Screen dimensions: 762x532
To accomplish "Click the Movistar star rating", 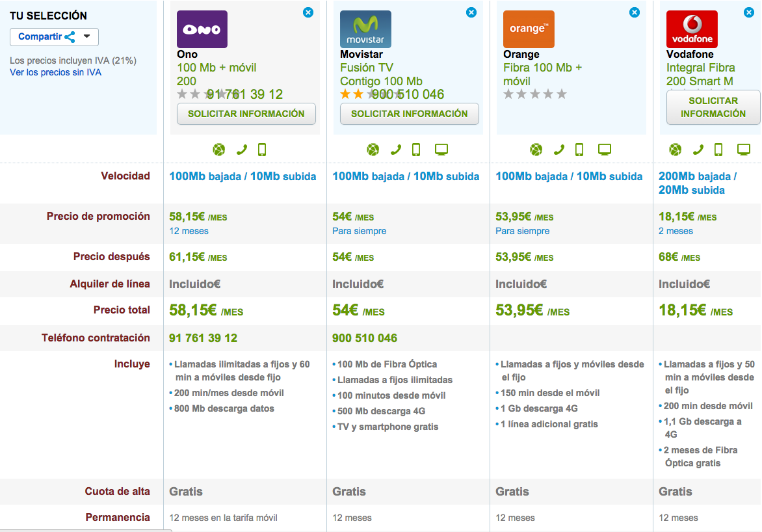I will 372,94.
